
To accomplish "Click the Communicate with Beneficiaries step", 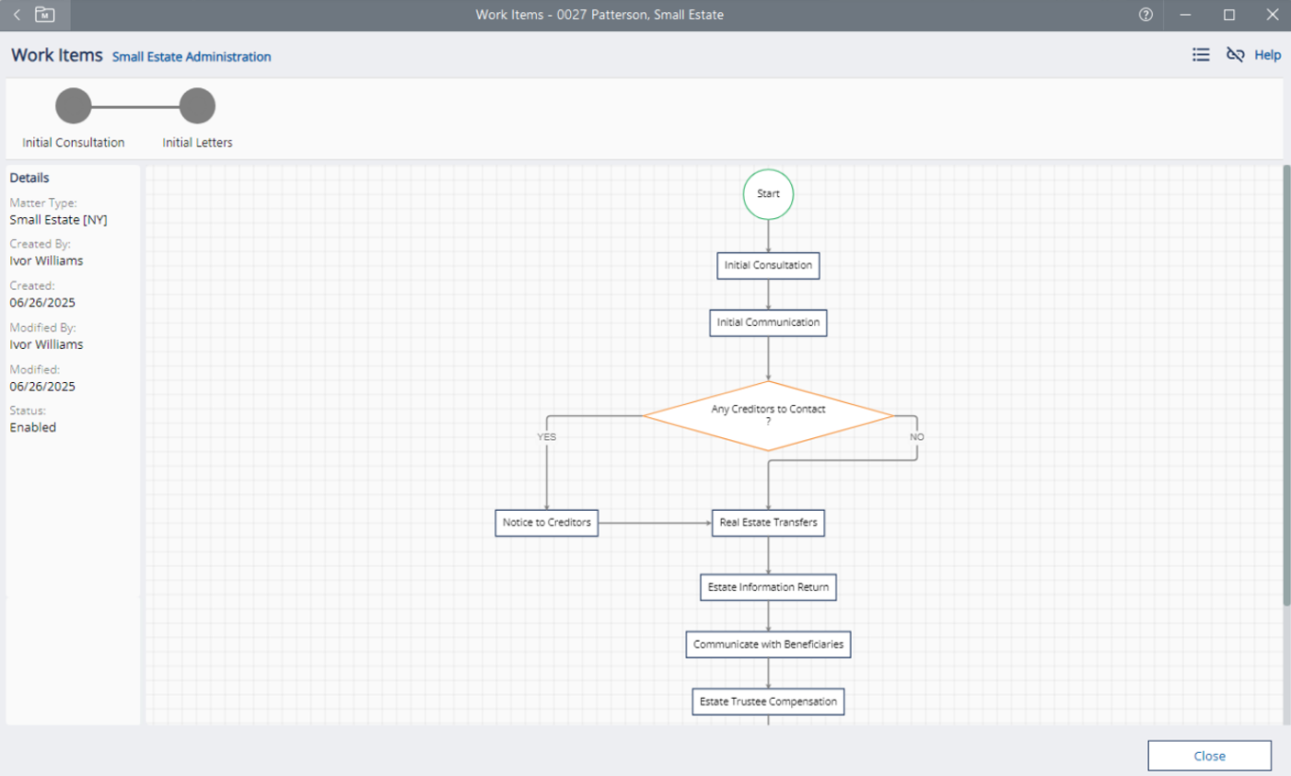I will (x=768, y=644).
